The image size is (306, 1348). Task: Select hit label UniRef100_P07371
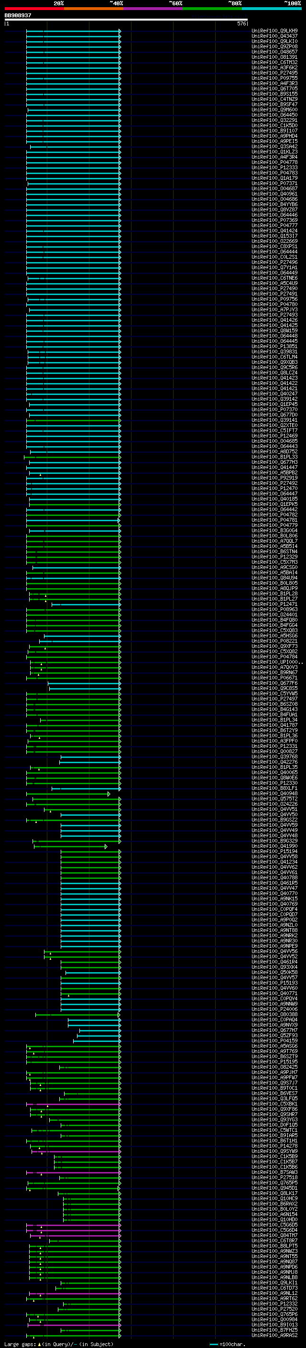274,183
